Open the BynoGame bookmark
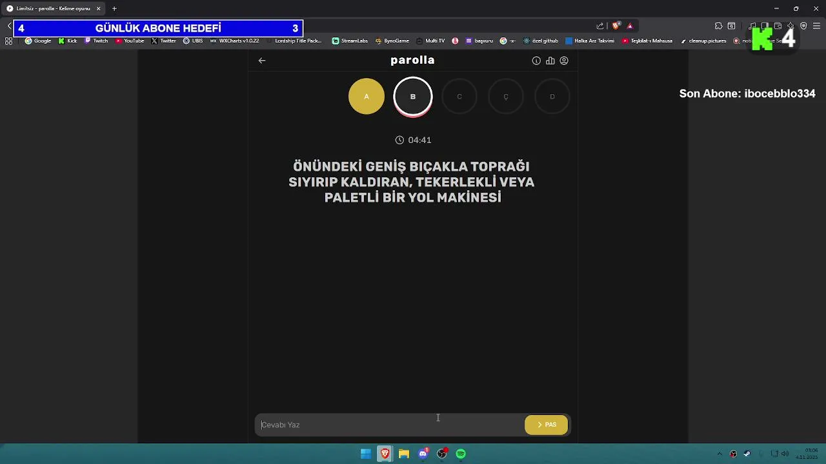 coord(392,41)
